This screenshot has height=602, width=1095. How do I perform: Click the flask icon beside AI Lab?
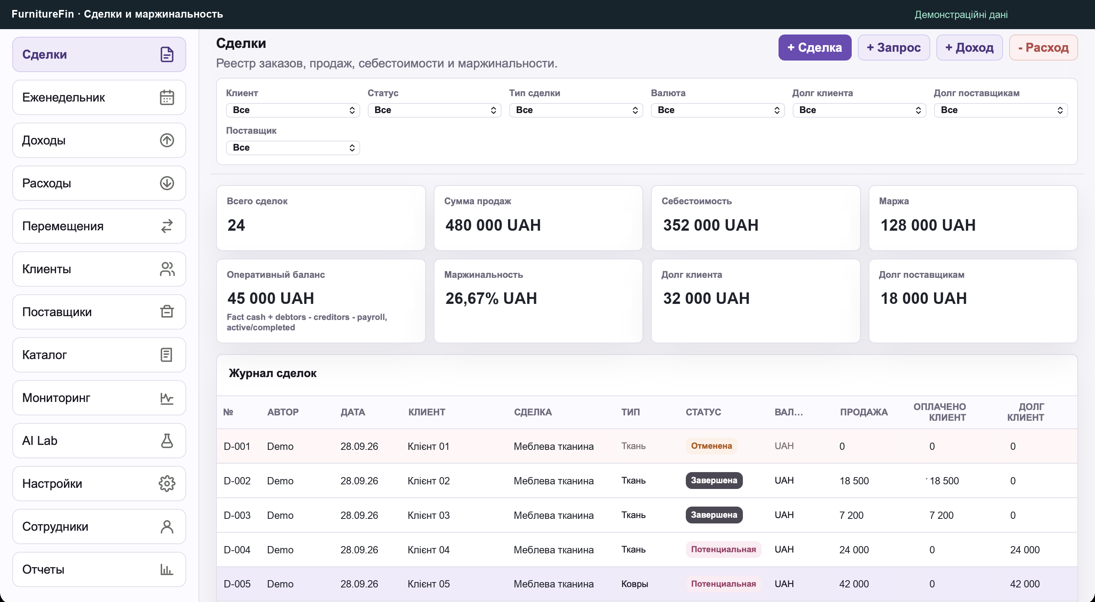pyautogui.click(x=167, y=441)
